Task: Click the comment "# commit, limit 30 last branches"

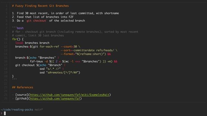Action: click(38, 35)
